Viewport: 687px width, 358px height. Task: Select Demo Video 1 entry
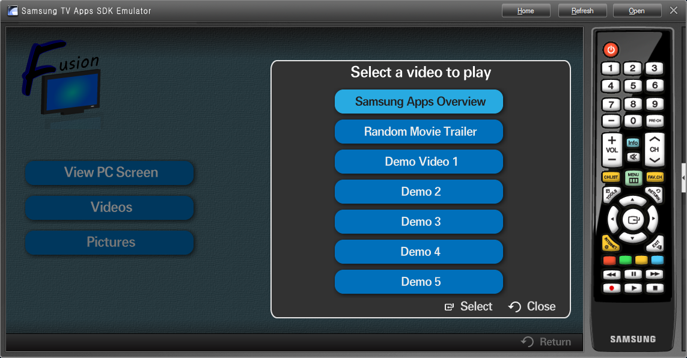(419, 162)
